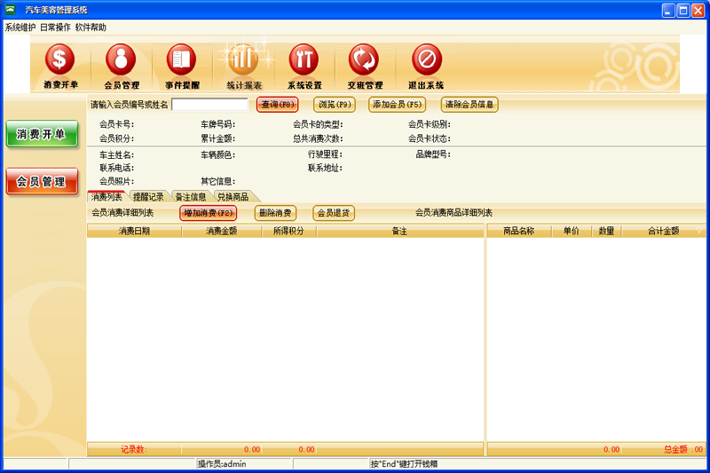
Task: Click the 浏览(F9) button
Action: pos(335,105)
